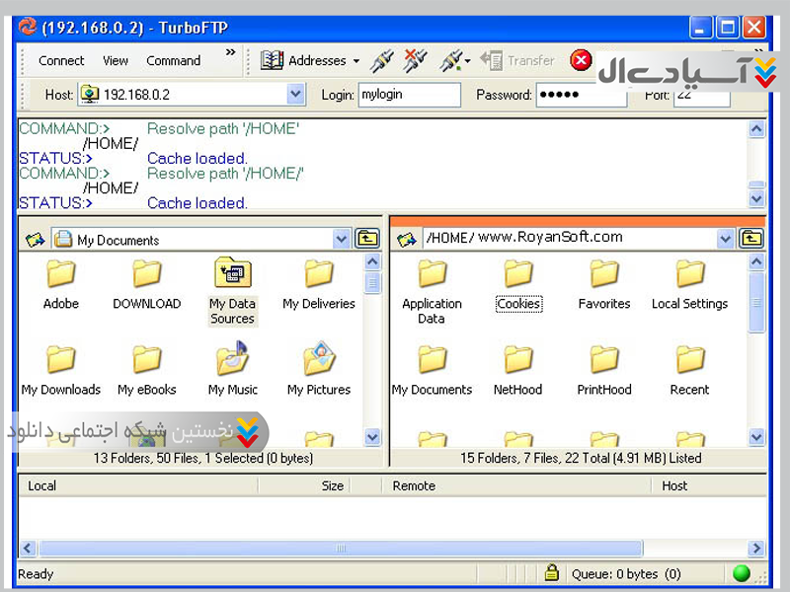
Task: Go up one folder in local pane
Action: coord(367,239)
